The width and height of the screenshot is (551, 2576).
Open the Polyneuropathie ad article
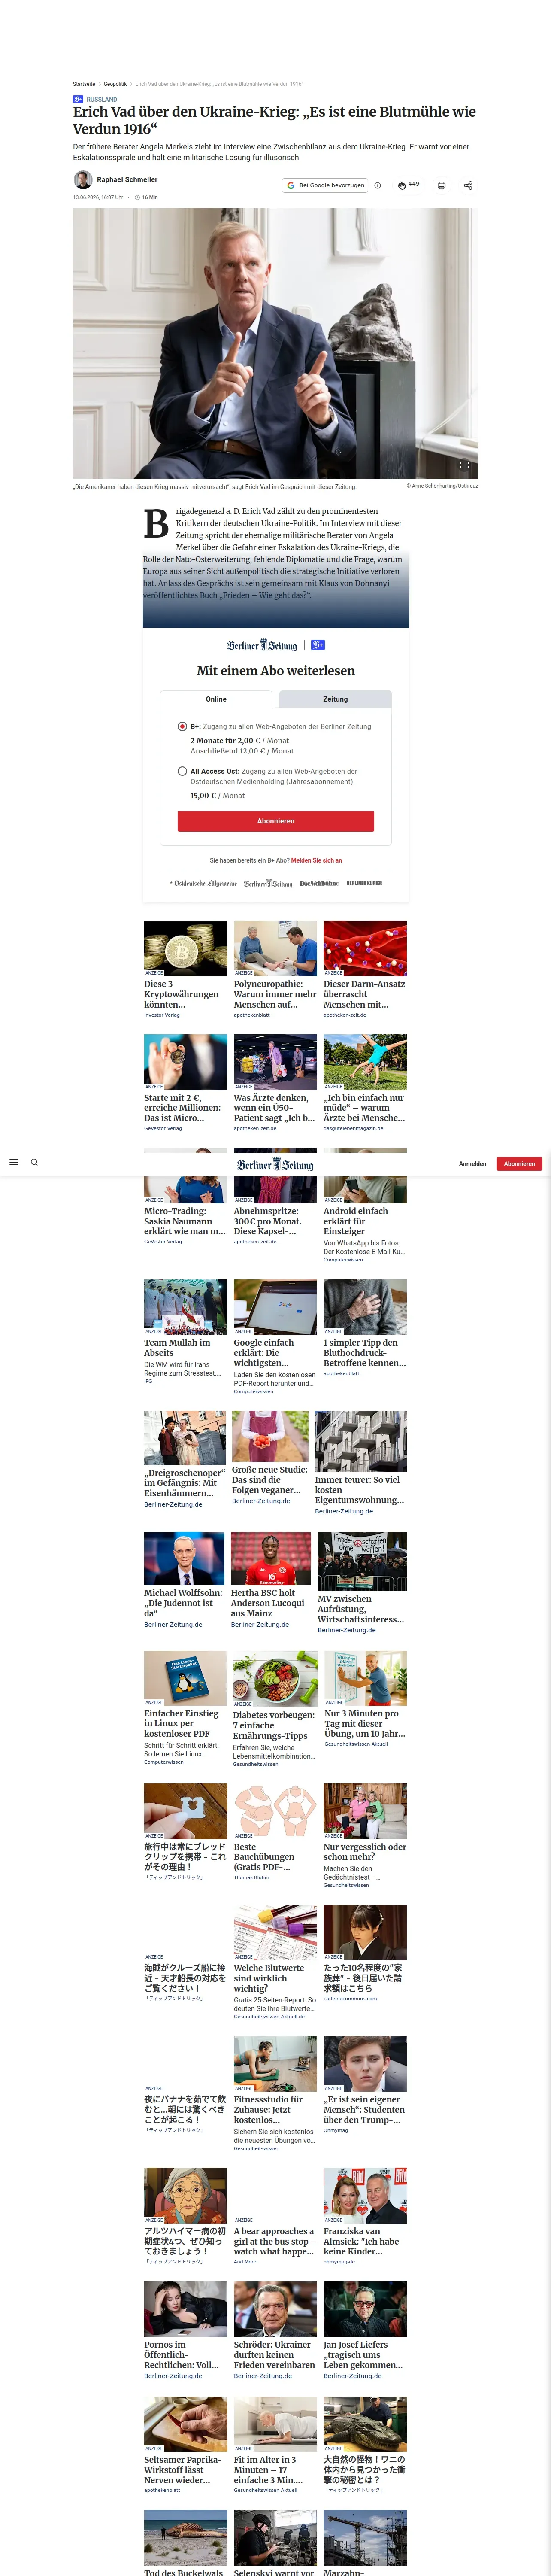(x=275, y=970)
